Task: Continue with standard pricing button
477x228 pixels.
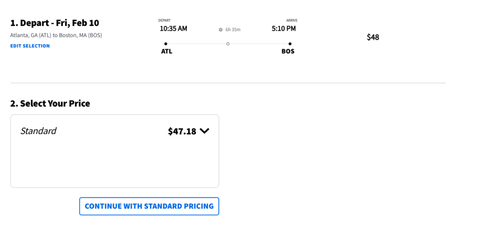Action: 149,206
